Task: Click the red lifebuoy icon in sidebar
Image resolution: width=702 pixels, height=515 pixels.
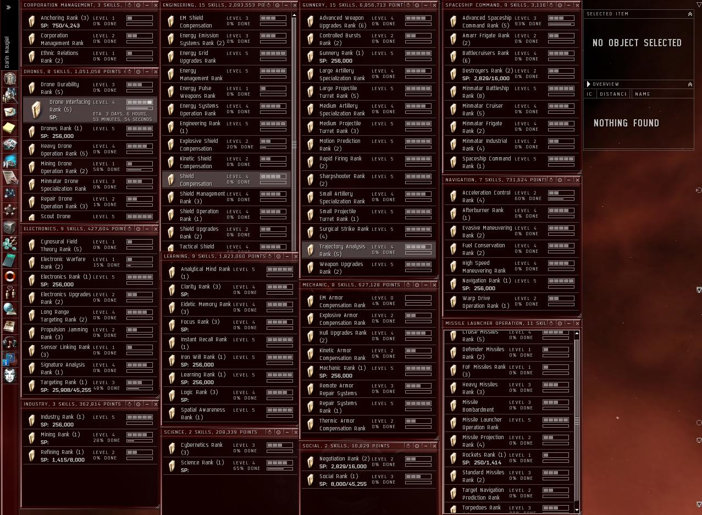Action: [x=10, y=276]
